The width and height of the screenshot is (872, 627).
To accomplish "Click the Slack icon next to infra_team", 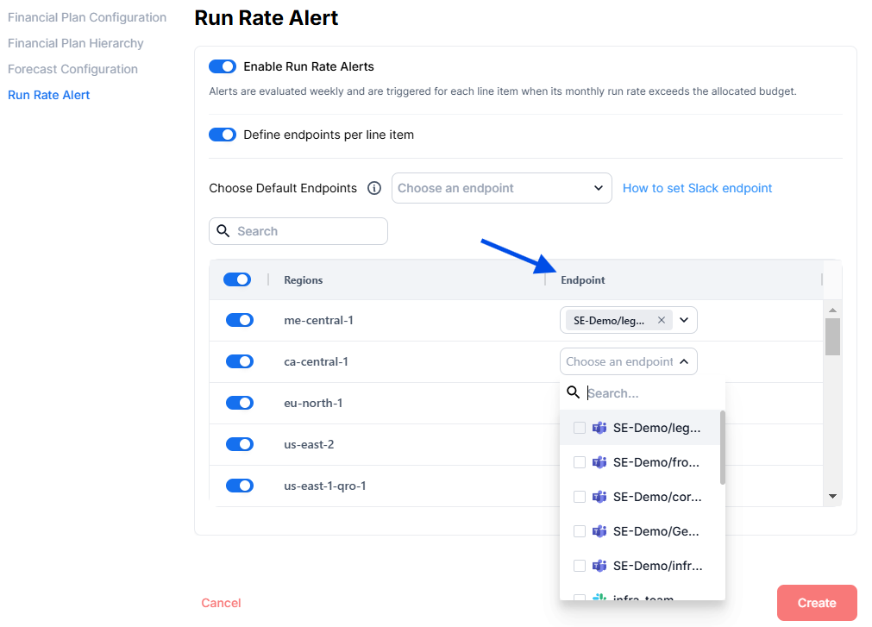I will pos(600,598).
